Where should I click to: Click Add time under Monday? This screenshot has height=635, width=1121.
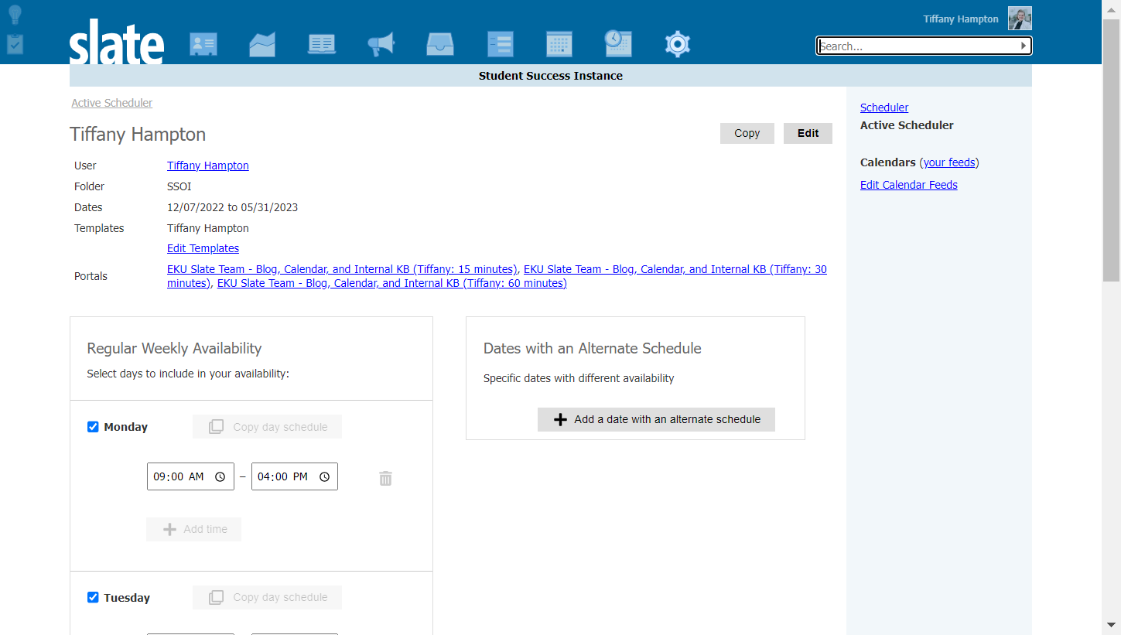193,529
